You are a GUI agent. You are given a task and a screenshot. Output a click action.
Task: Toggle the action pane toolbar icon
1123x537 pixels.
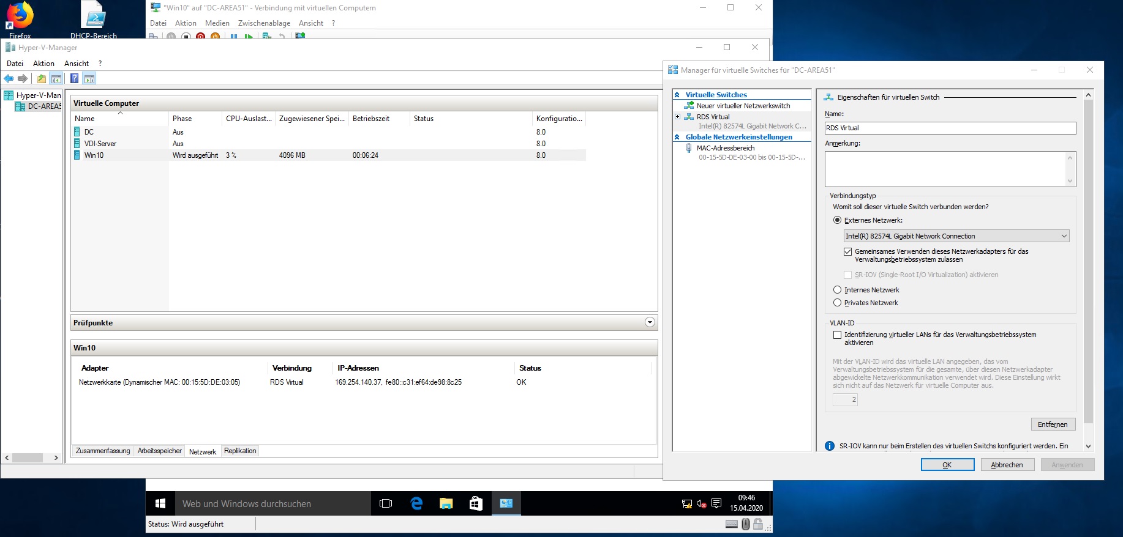89,78
